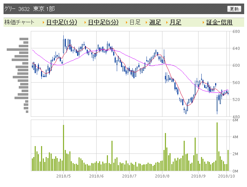Switch to 日中足(5分) chart

103,22
